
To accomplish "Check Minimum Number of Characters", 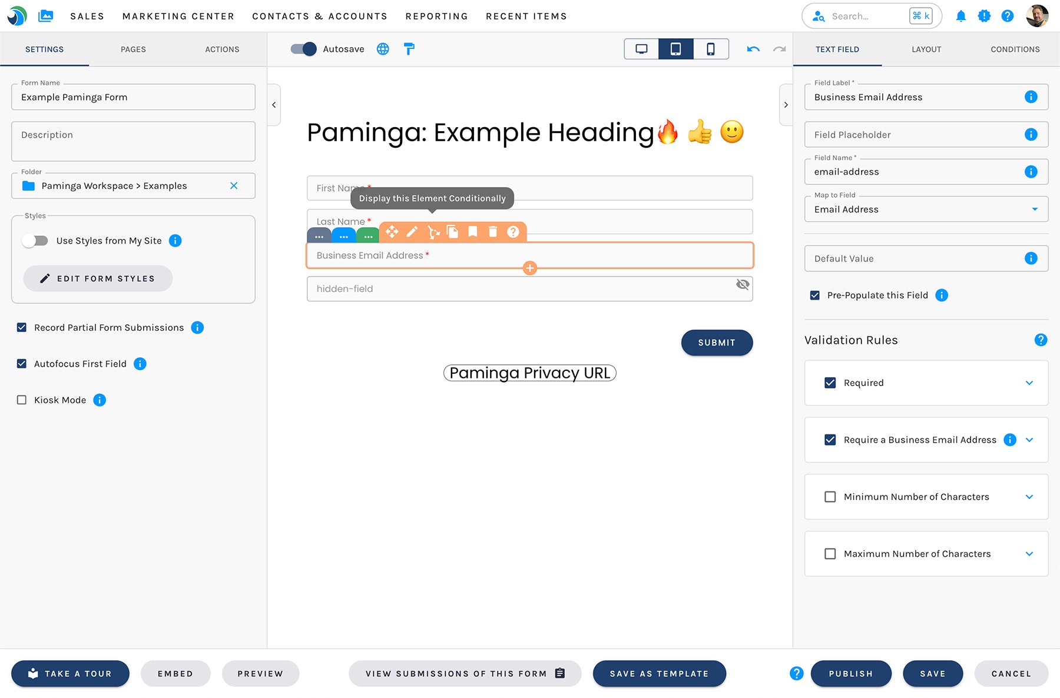I will tap(830, 497).
